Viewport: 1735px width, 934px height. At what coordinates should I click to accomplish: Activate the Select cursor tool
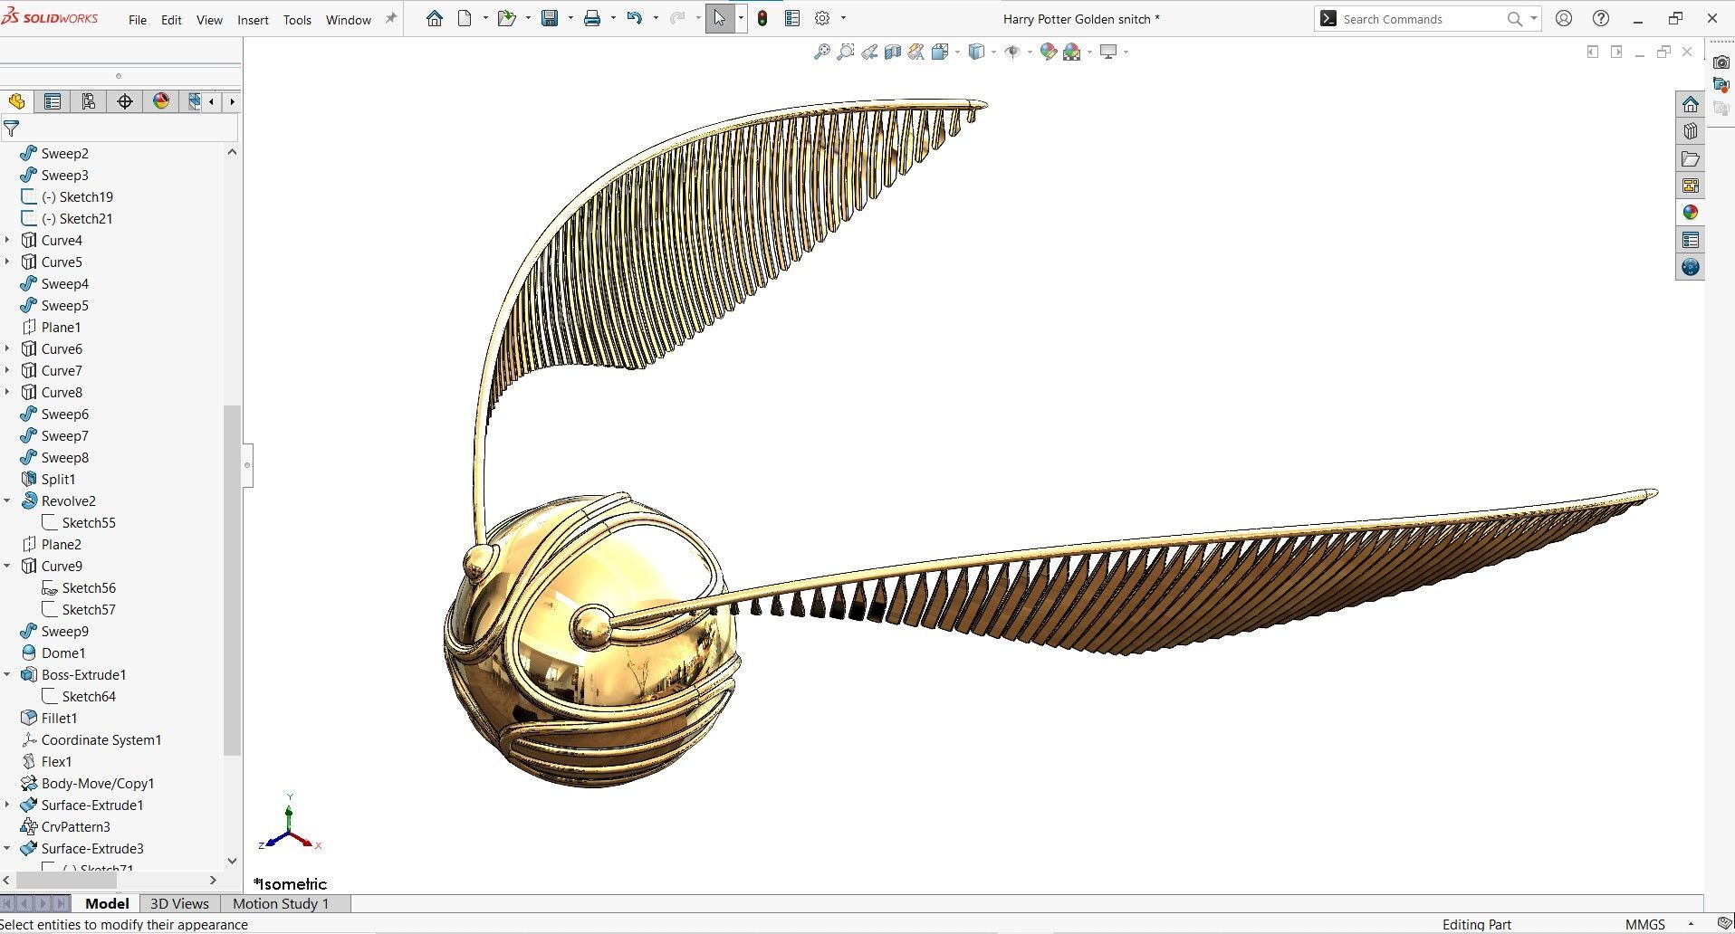(x=719, y=18)
